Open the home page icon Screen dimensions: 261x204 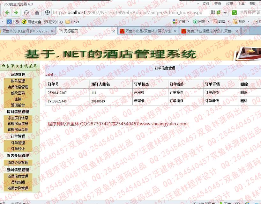coord(37,13)
